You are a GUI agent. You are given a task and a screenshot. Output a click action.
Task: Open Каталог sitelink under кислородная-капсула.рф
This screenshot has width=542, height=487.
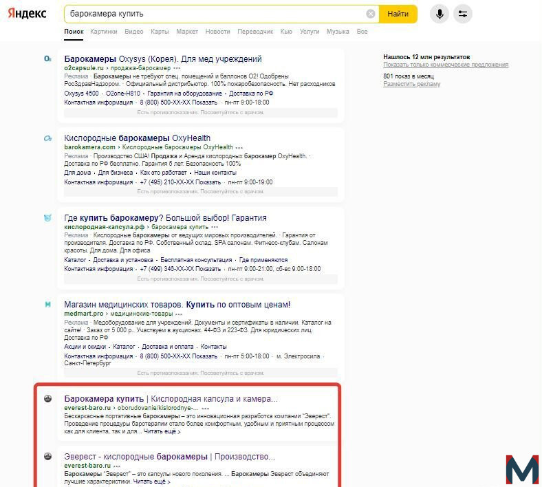point(75,259)
